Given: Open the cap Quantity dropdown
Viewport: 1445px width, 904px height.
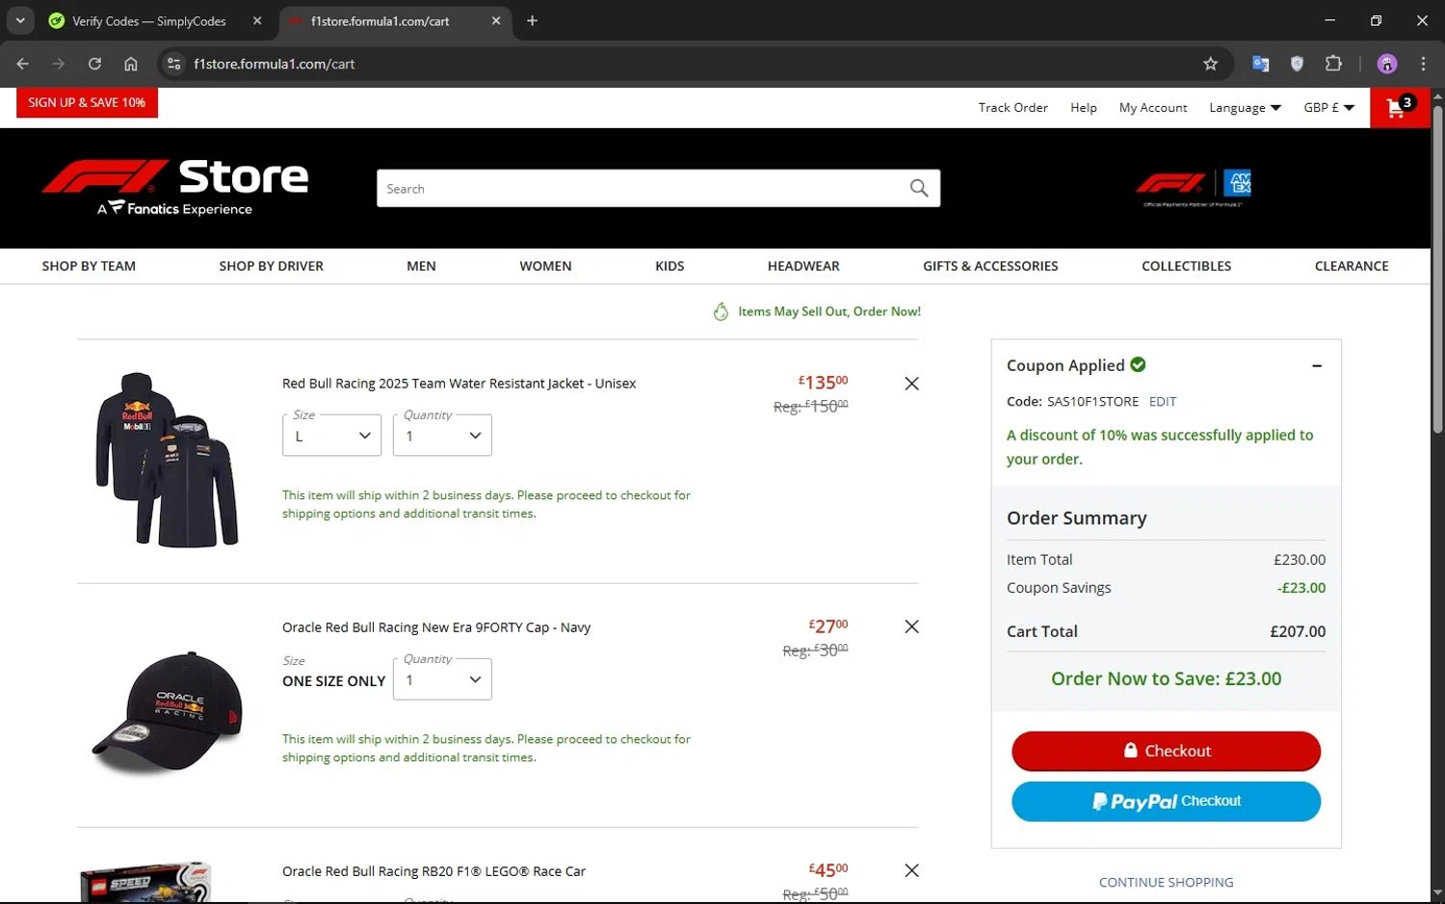Looking at the screenshot, I should [x=442, y=679].
